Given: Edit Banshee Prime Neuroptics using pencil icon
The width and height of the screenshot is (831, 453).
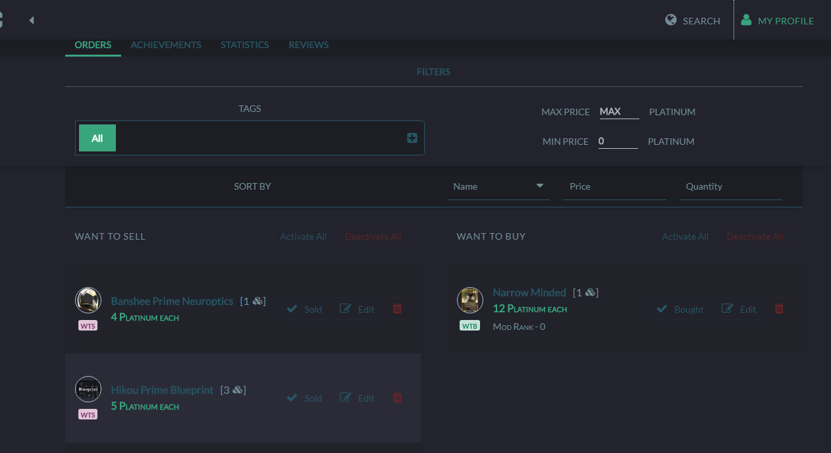Looking at the screenshot, I should (x=356, y=308).
